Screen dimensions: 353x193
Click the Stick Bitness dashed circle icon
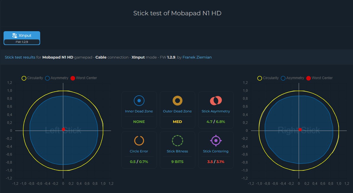click(178, 141)
